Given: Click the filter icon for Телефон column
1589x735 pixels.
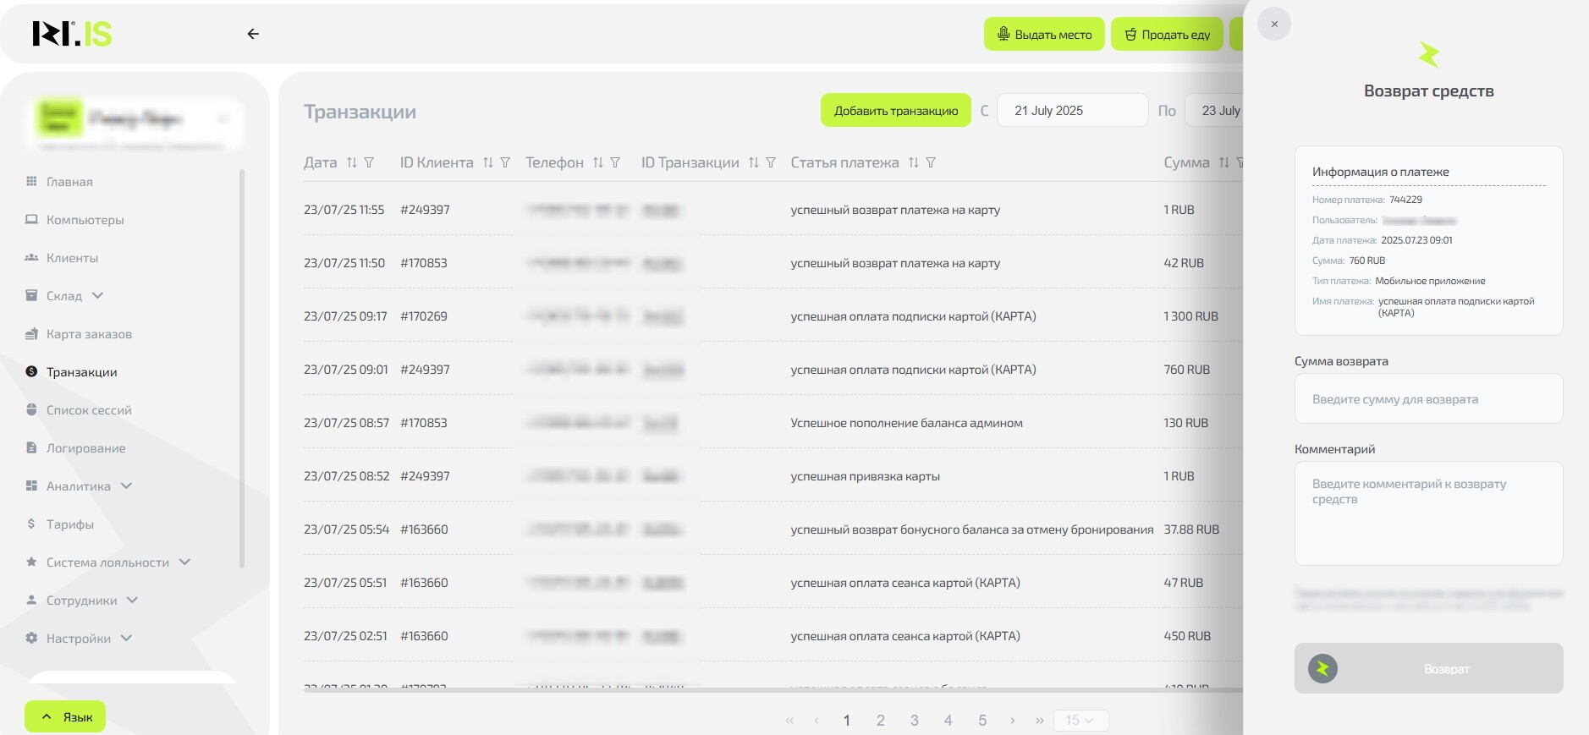Looking at the screenshot, I should (x=615, y=162).
